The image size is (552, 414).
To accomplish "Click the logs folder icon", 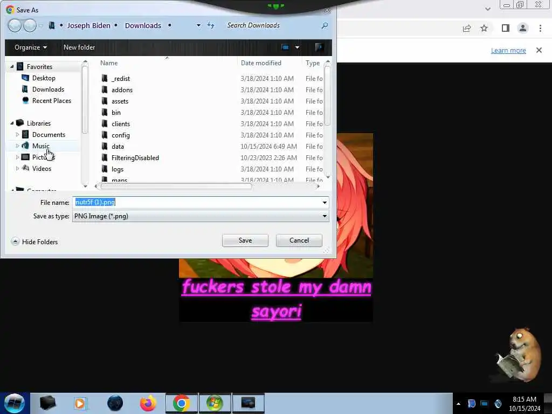I will pos(105,169).
